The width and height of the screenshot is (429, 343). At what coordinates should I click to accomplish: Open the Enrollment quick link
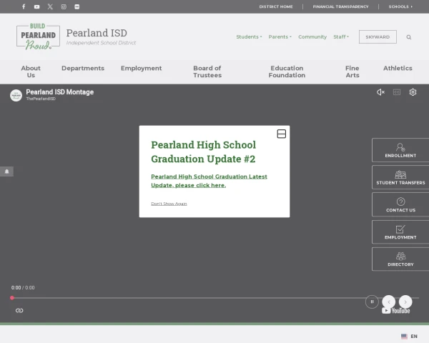click(400, 150)
